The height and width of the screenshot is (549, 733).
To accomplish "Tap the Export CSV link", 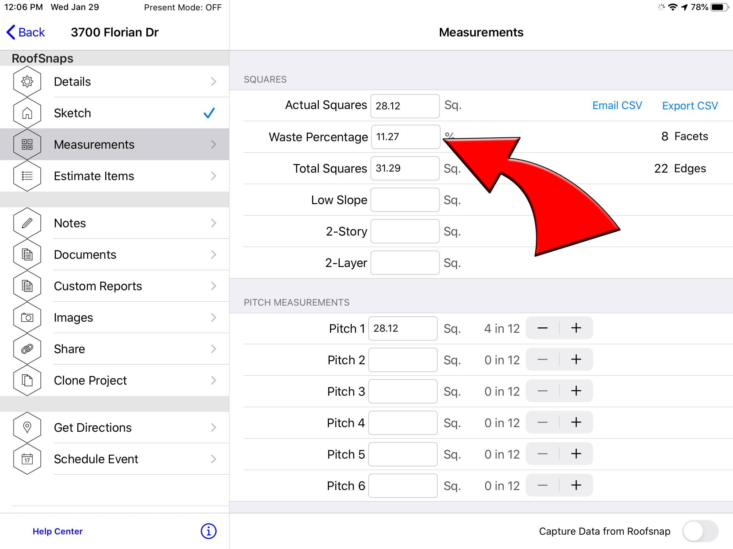I will click(690, 105).
